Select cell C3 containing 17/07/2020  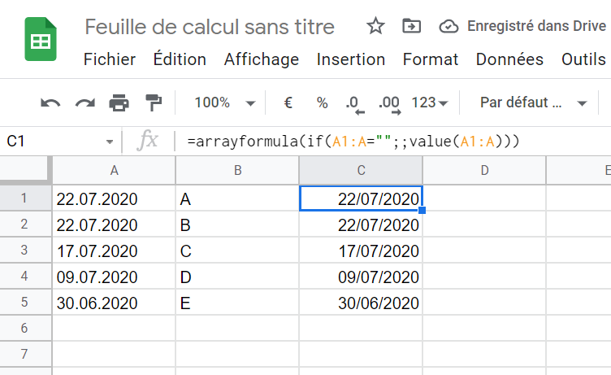tap(361, 250)
